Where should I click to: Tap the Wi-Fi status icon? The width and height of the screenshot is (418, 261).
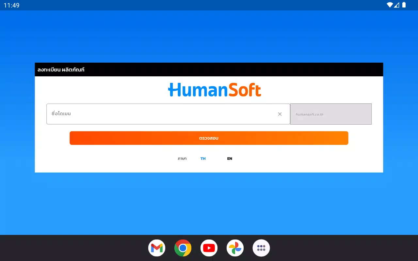tap(390, 5)
